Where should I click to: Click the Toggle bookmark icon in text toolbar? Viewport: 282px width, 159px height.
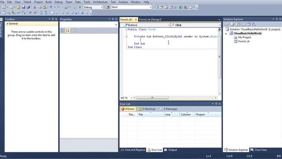[52, 13]
